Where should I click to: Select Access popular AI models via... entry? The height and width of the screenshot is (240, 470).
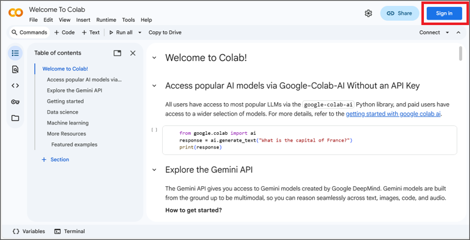[x=84, y=80]
